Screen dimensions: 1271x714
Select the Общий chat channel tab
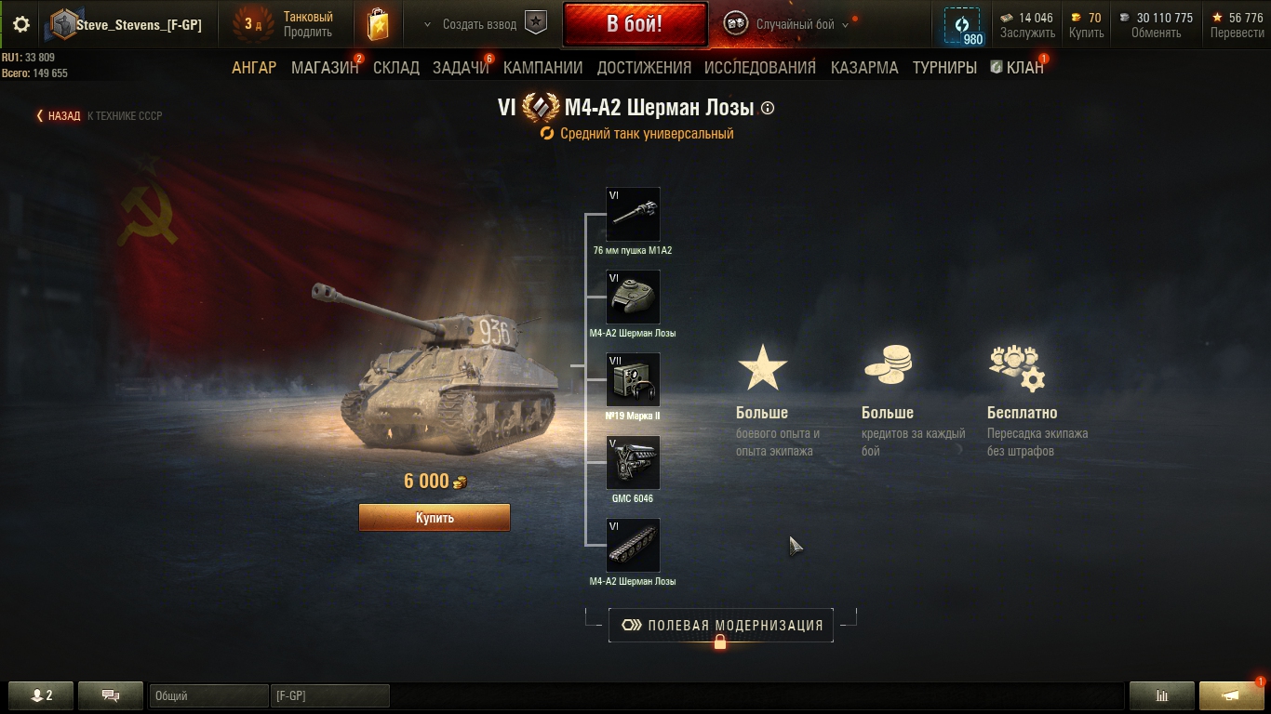tap(208, 695)
